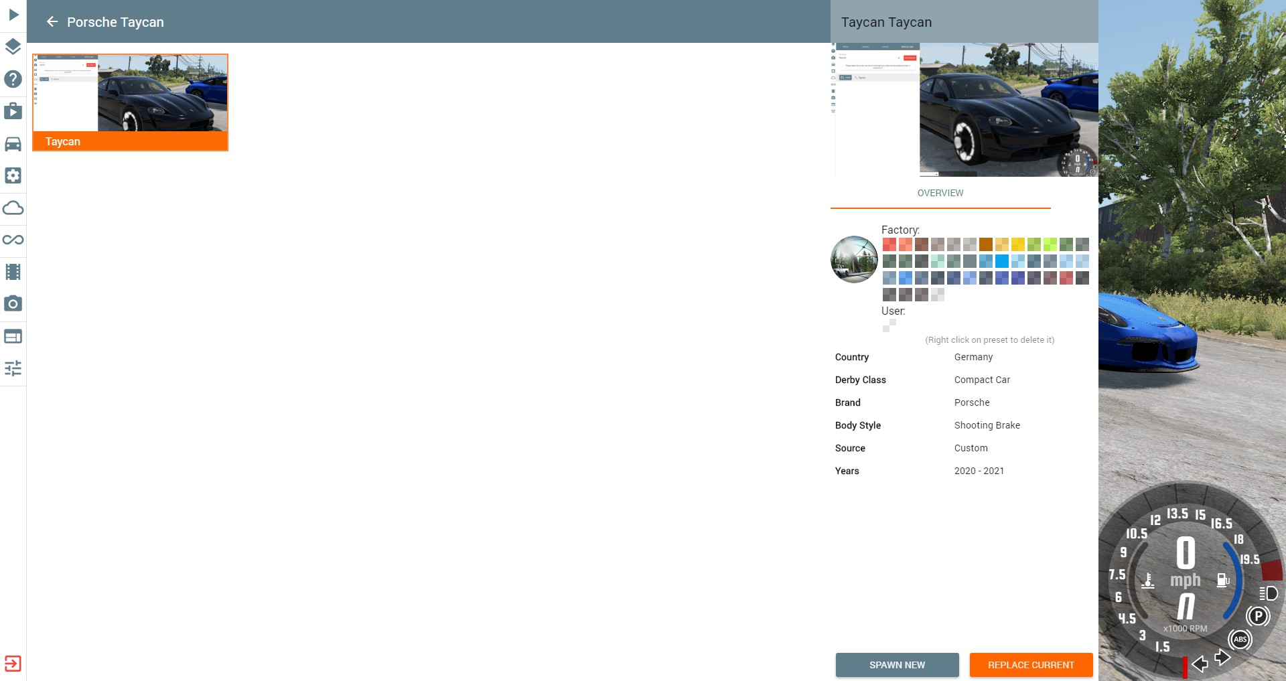Select the bright blue factory color swatch
This screenshot has height=681, width=1286.
[1002, 261]
